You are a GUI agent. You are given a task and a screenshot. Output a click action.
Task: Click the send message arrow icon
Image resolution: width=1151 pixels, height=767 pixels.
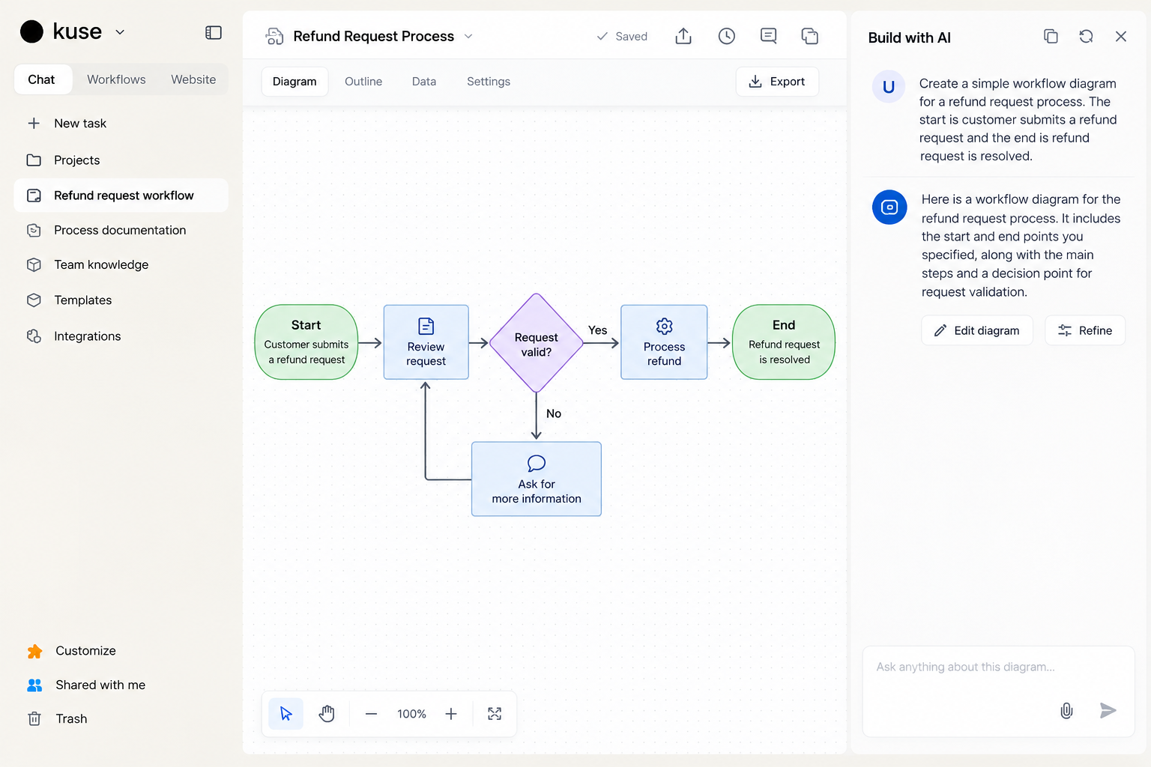coord(1108,711)
